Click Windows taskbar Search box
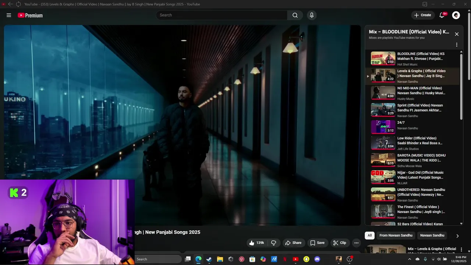The height and width of the screenshot is (265, 471). pos(158,259)
